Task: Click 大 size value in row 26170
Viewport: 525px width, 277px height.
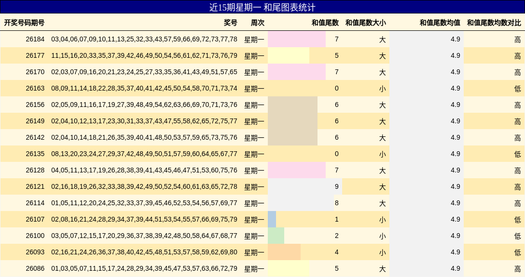Action: point(382,72)
